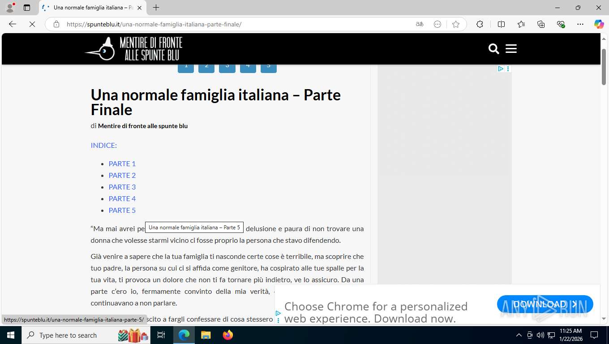Viewport: 609px width, 344px height.
Task: Open Browser essentials heart icon
Action: click(x=561, y=24)
